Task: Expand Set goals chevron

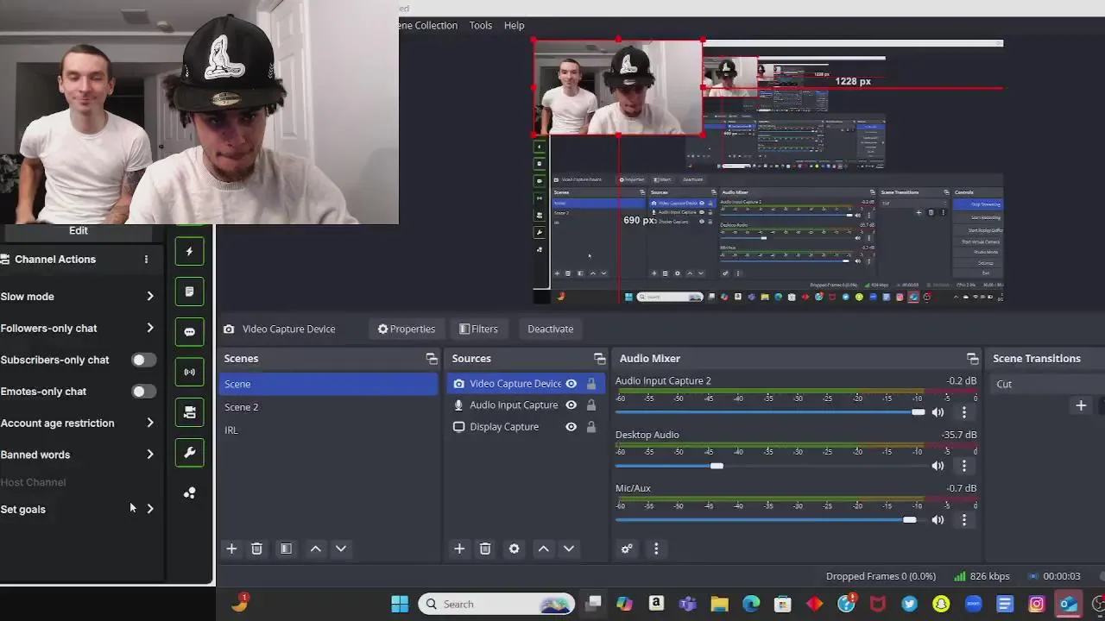Action: pos(150,509)
